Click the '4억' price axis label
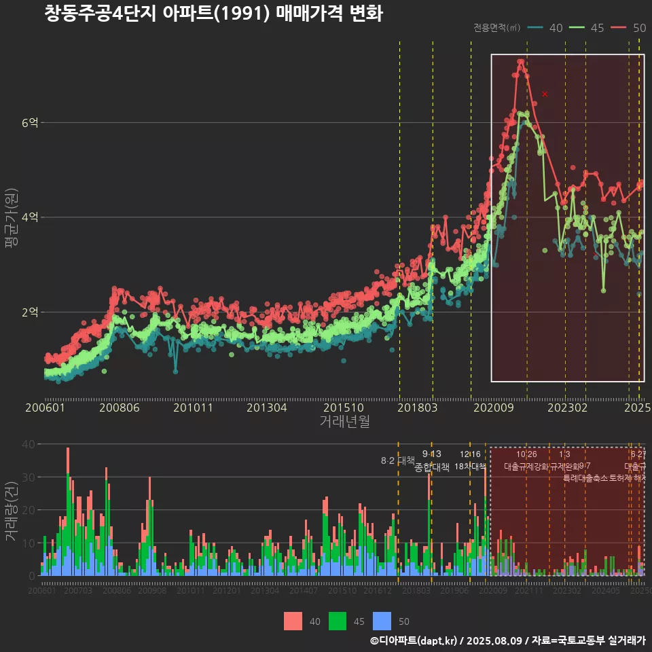 click(x=30, y=217)
